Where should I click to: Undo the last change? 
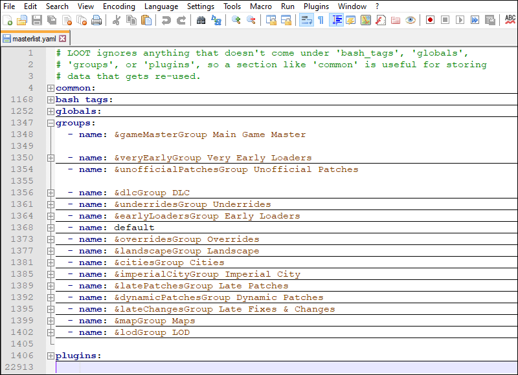click(x=167, y=20)
